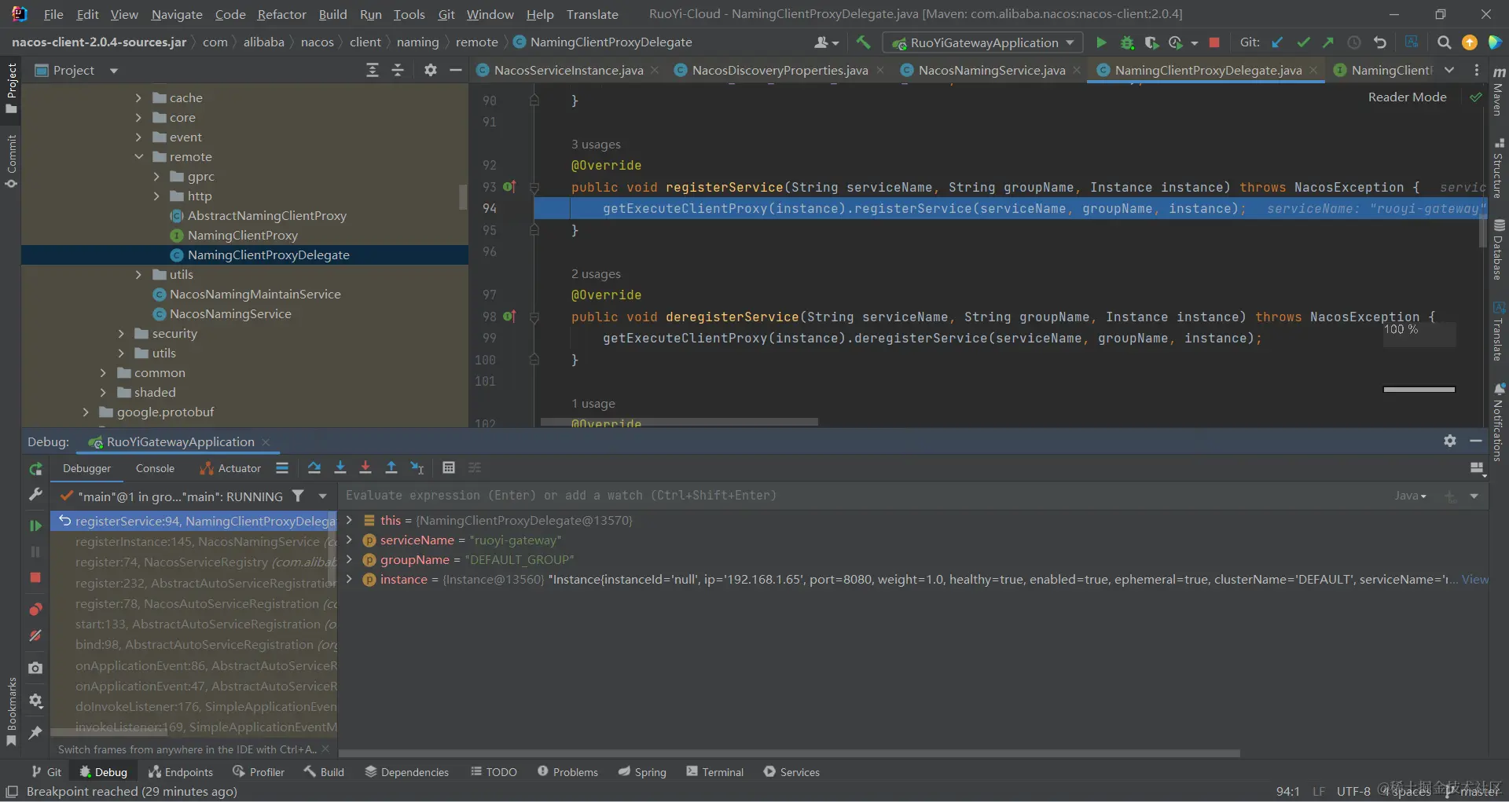The width and height of the screenshot is (1509, 802).
Task: Expand the instance variable in debugger
Action: point(349,580)
